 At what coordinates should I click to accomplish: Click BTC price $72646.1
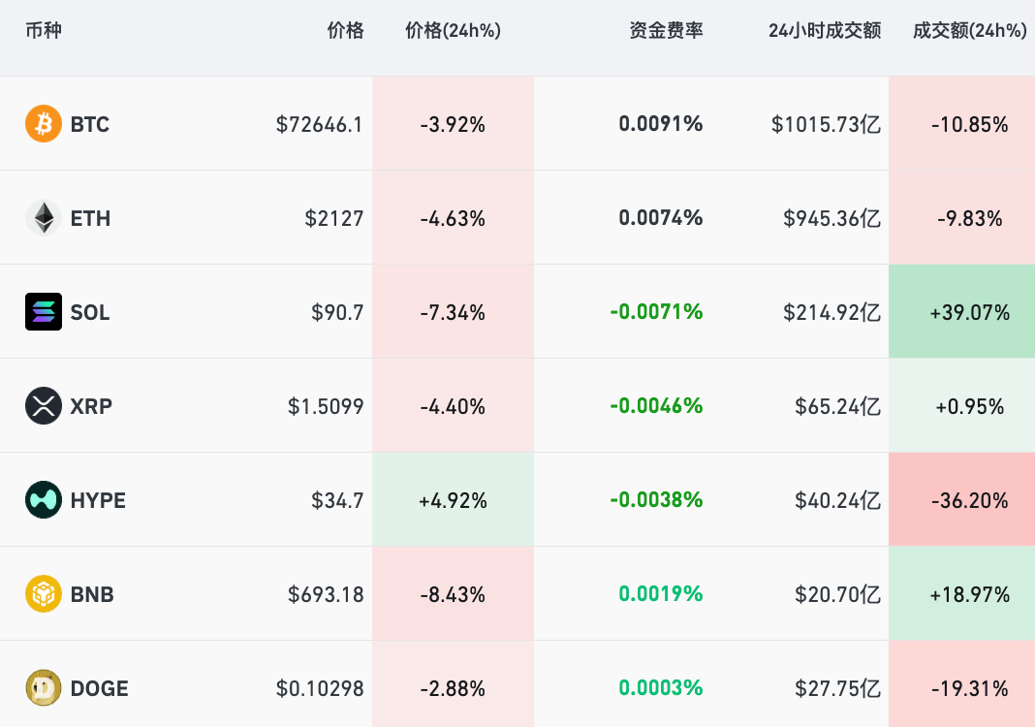coord(320,125)
